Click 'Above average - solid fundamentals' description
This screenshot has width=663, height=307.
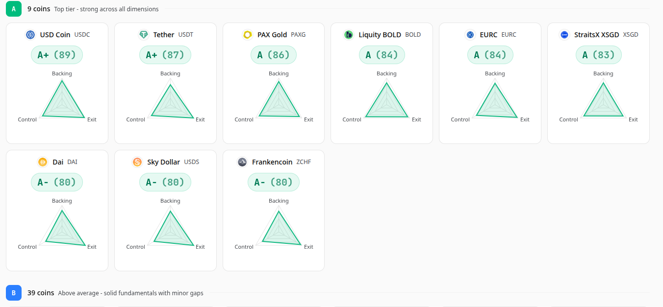(x=131, y=293)
